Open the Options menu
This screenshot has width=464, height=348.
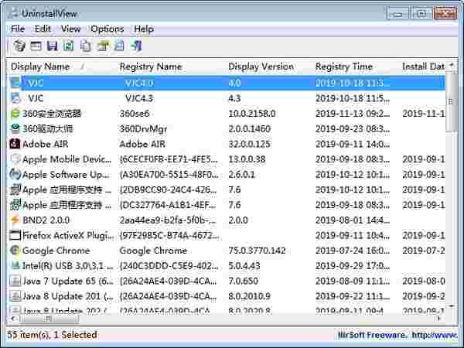[x=107, y=29]
